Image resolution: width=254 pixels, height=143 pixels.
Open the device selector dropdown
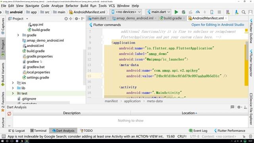pos(126,12)
